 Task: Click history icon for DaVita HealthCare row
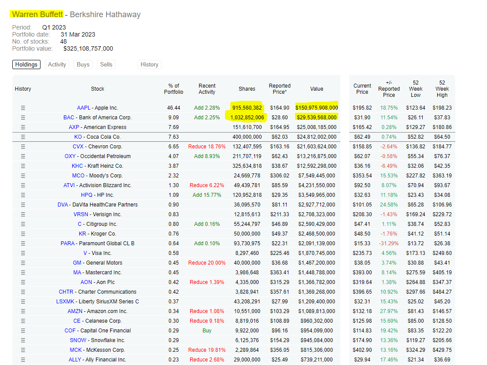23,205
